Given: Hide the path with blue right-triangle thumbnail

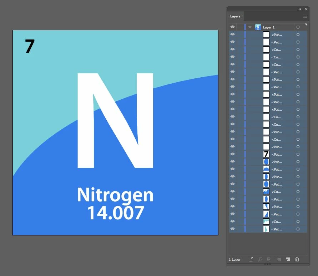Looking at the screenshot, I should point(232,214).
